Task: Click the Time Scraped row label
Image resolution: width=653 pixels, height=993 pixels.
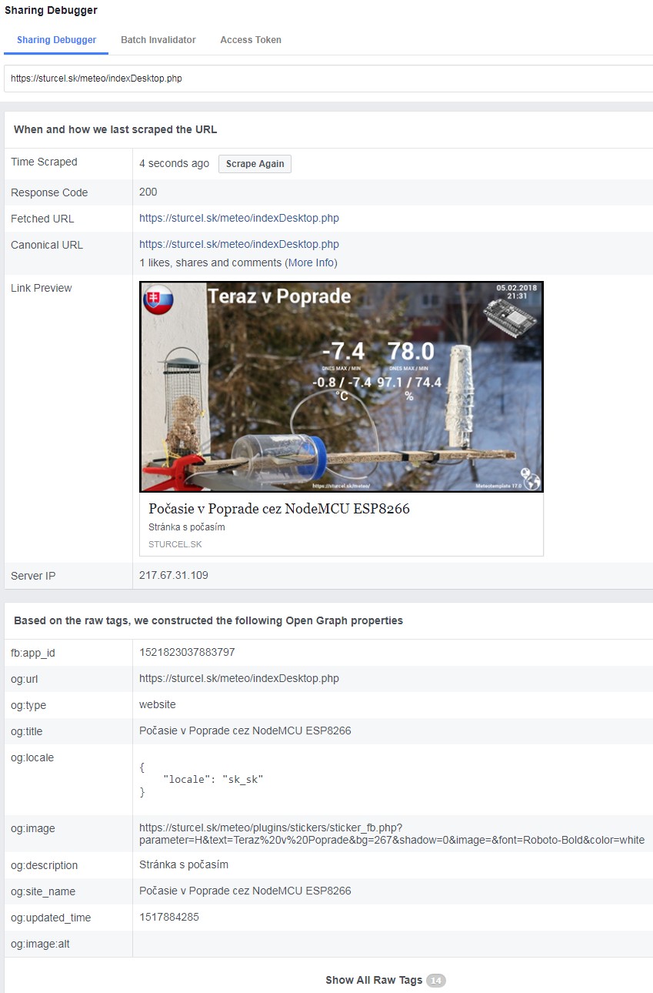Action: click(44, 162)
